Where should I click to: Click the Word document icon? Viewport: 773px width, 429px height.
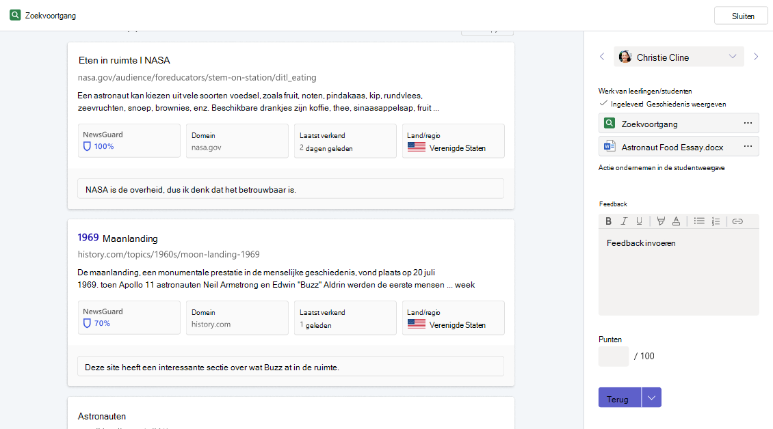[610, 146]
